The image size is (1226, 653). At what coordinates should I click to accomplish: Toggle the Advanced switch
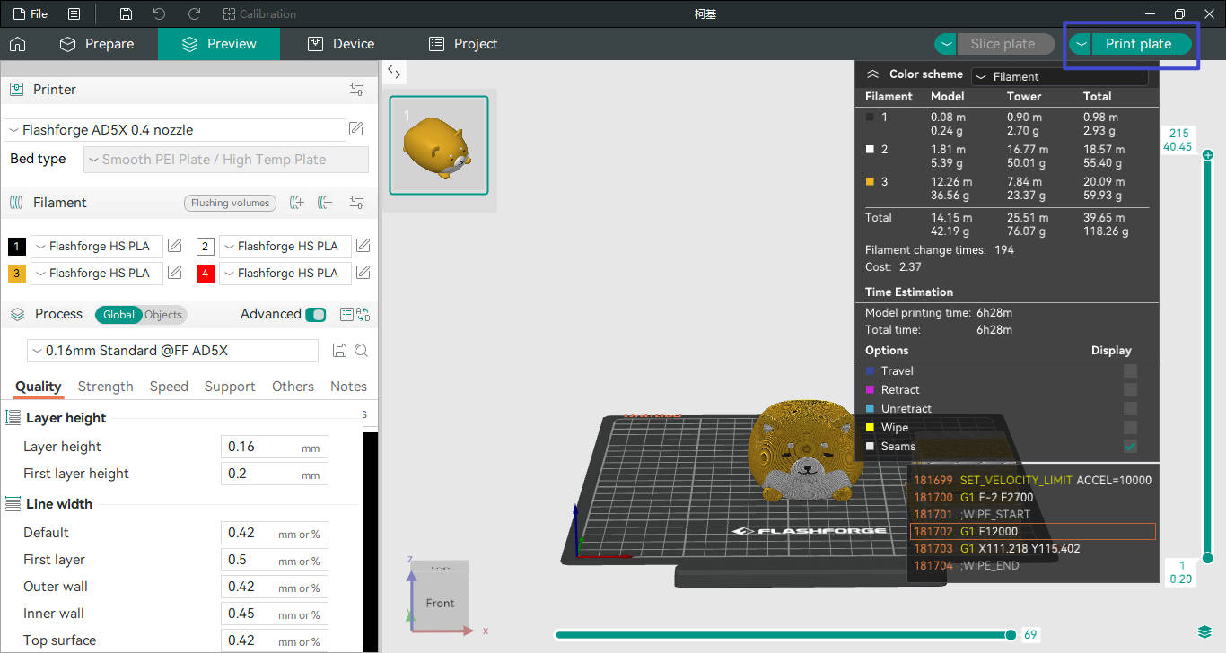(x=316, y=315)
